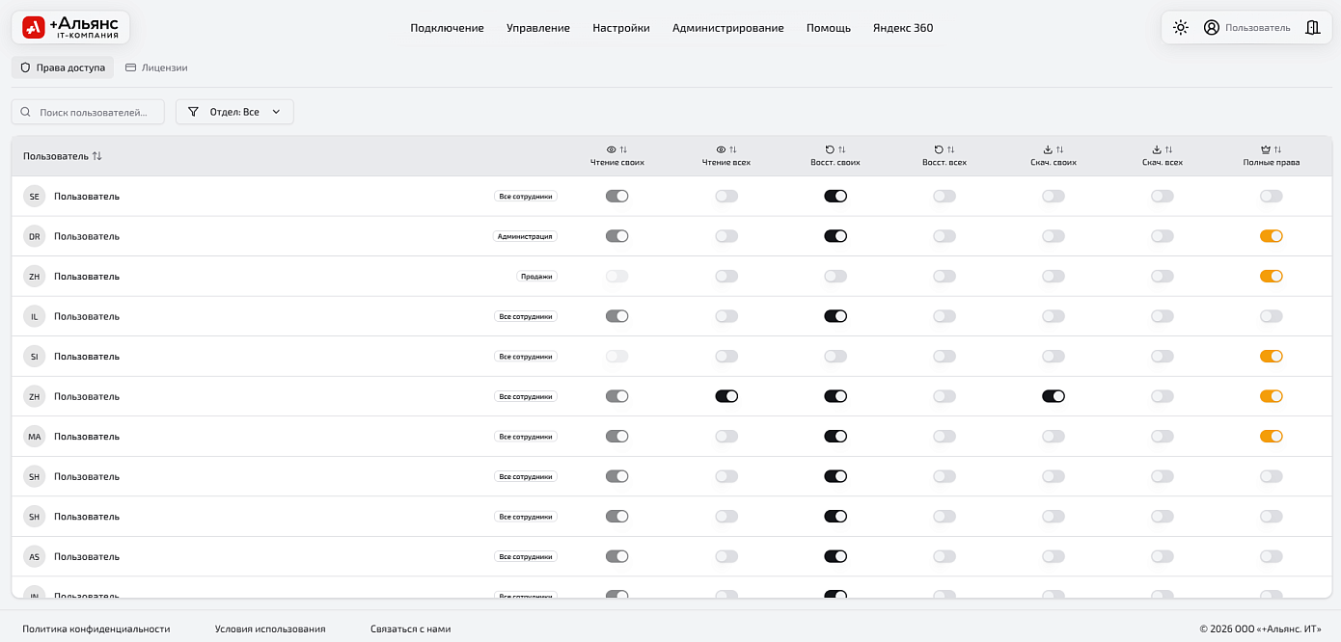This screenshot has width=1341, height=642.
Task: Click the Связаться с нами link
Action: (x=410, y=629)
